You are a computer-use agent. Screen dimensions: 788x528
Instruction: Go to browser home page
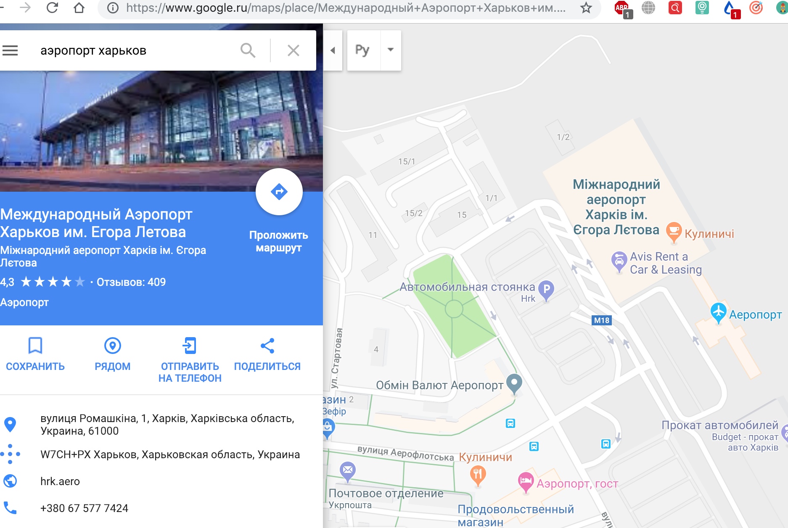click(79, 8)
